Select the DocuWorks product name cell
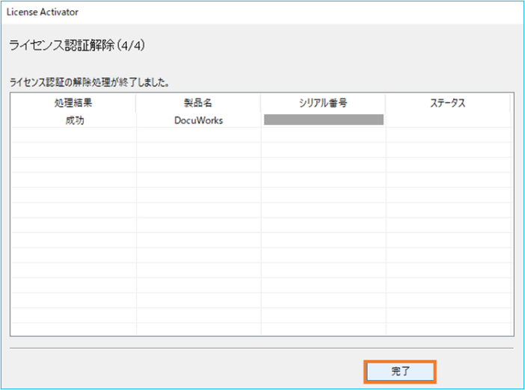The width and height of the screenshot is (525, 390). (198, 120)
